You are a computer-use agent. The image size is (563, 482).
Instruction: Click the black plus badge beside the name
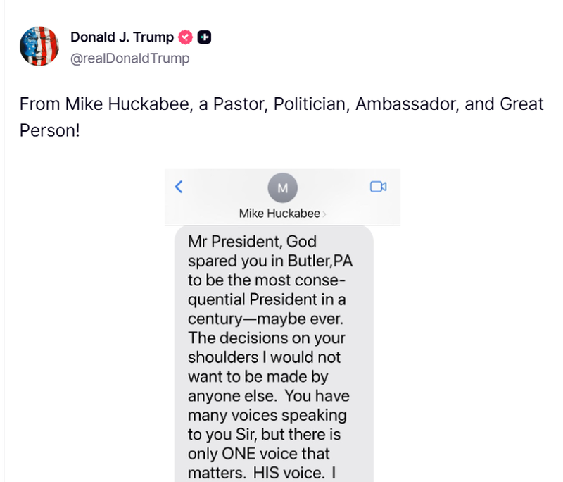(204, 37)
